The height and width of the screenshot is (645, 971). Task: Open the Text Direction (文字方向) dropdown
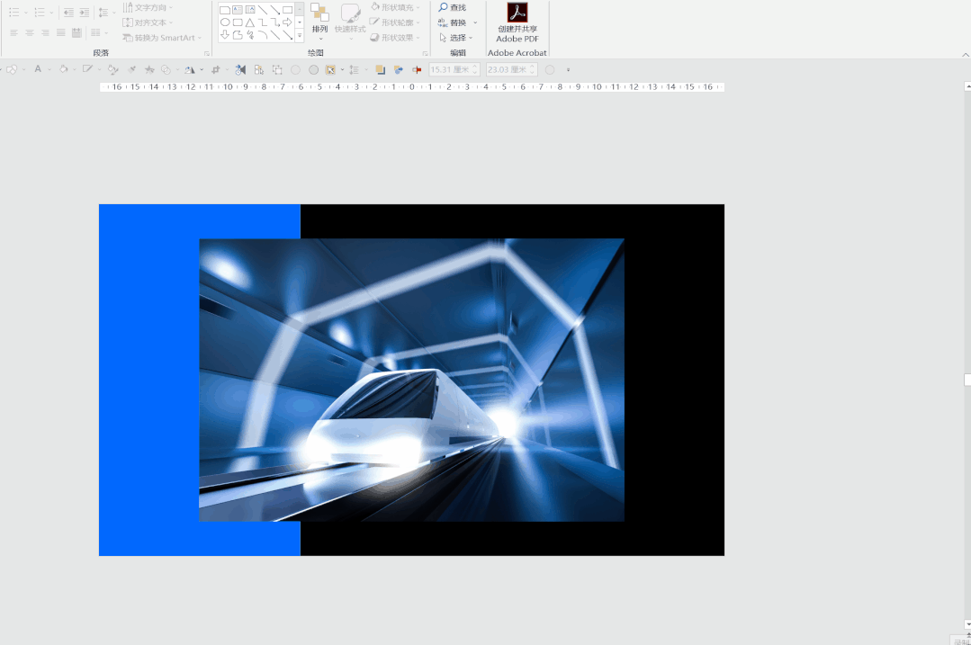point(148,8)
